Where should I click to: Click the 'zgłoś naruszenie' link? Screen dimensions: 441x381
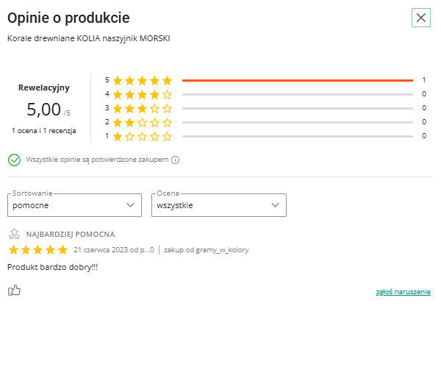click(x=403, y=292)
